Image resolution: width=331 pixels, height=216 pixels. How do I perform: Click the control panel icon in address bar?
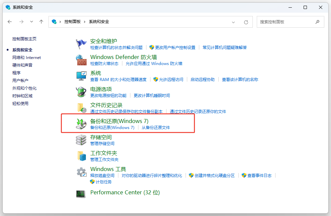(x=54, y=22)
